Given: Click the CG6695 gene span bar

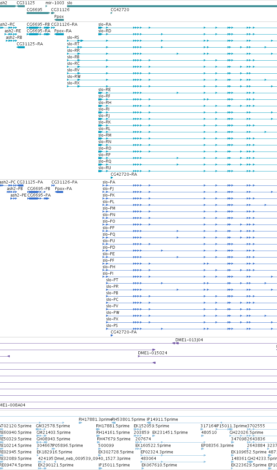Looking at the screenshot, I should tap(38, 13).
